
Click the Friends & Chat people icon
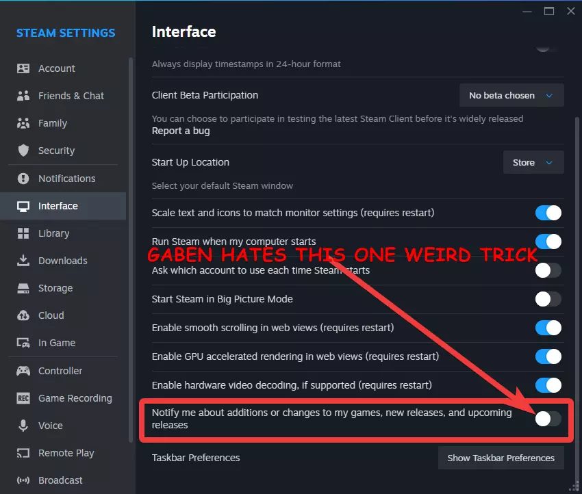tap(23, 96)
